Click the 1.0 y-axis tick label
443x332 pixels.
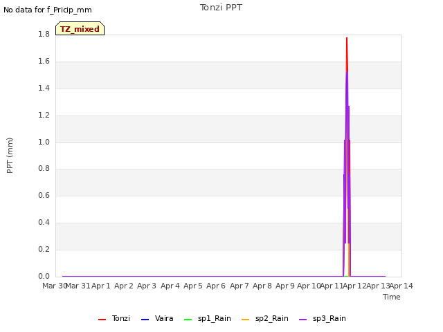click(44, 142)
